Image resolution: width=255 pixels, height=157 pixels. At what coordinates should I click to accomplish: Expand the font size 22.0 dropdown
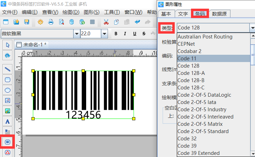pos(104,34)
